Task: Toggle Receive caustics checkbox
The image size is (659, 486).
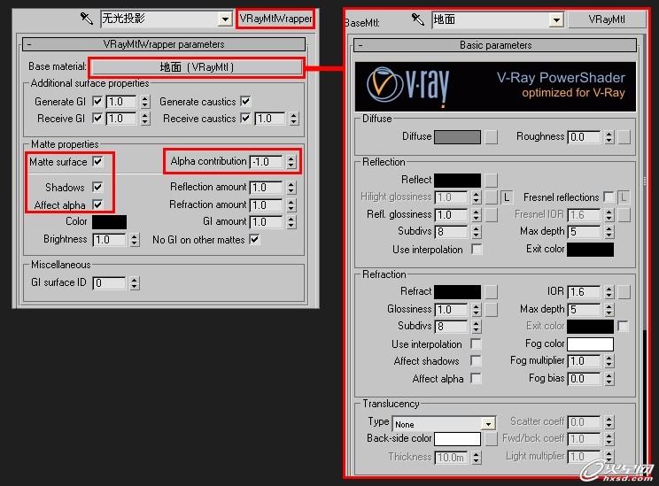Action: (x=245, y=118)
